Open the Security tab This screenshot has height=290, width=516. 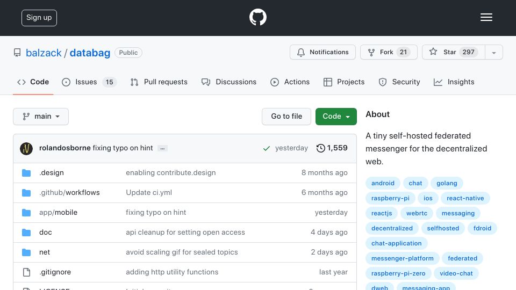(x=399, y=82)
